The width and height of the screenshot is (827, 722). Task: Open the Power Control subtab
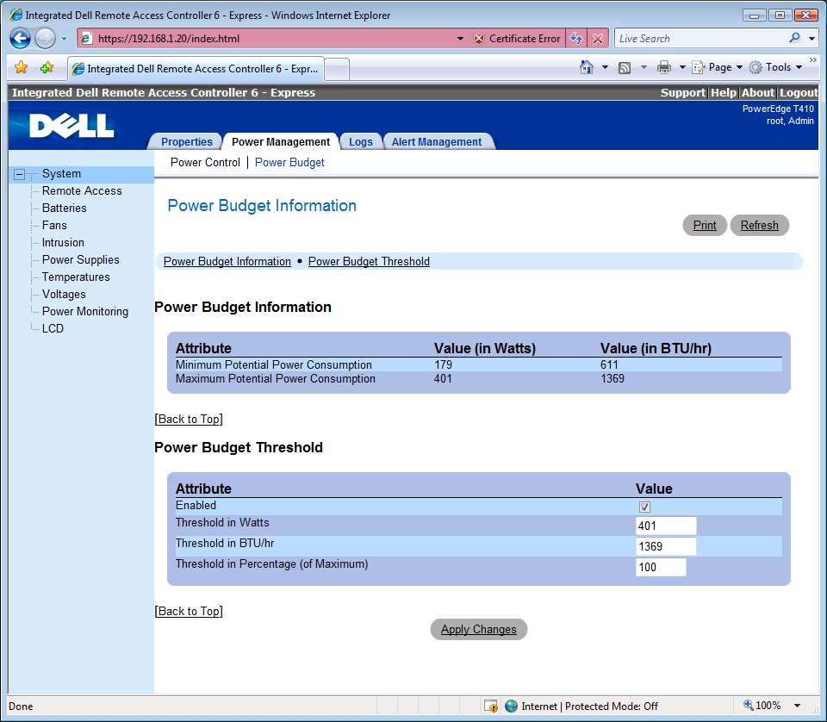click(x=205, y=163)
